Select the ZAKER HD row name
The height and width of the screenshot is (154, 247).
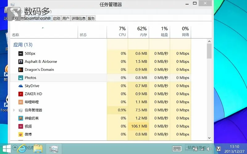[33, 94]
